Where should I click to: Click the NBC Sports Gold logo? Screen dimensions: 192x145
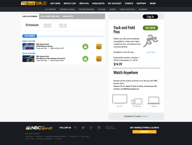point(34,3)
